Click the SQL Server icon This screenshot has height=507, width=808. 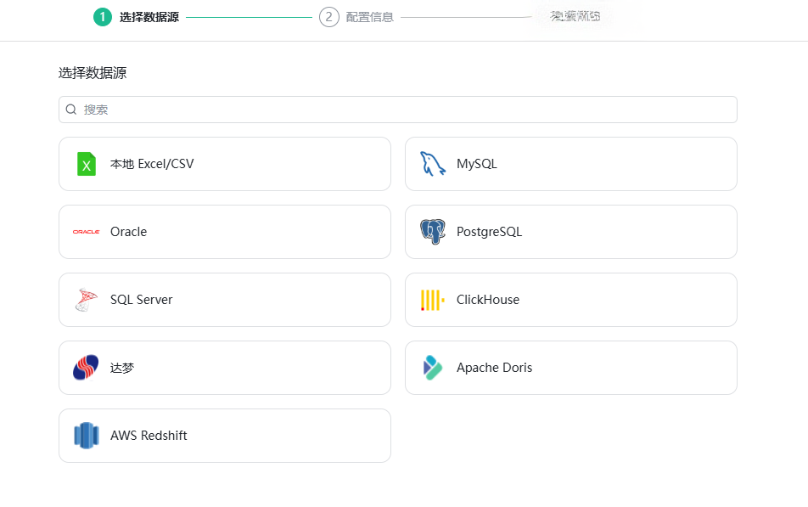(86, 299)
